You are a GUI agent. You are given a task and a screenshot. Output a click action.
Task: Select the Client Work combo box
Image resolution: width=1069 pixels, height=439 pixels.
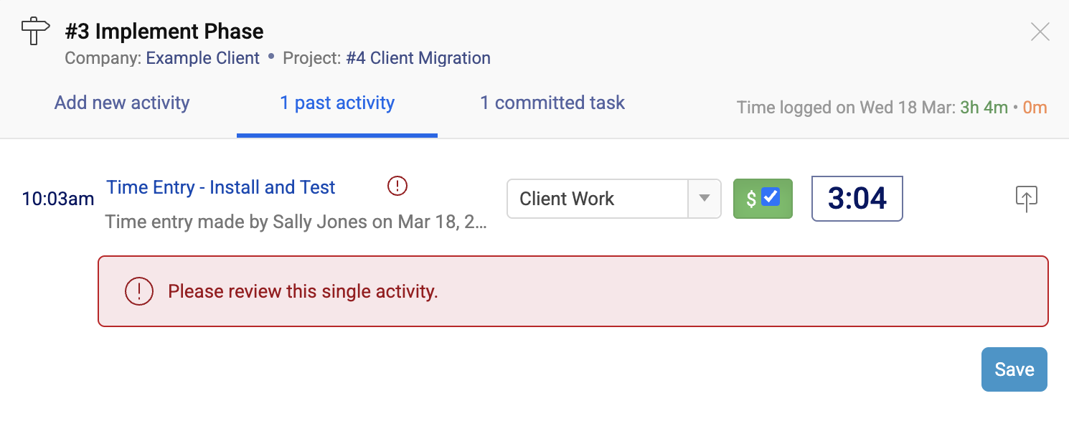598,199
